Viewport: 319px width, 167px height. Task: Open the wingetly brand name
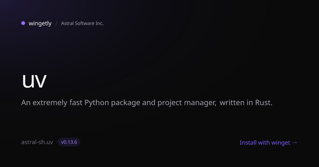click(x=40, y=23)
